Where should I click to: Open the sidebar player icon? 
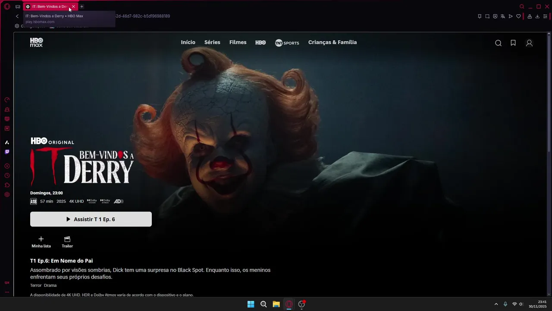7,166
